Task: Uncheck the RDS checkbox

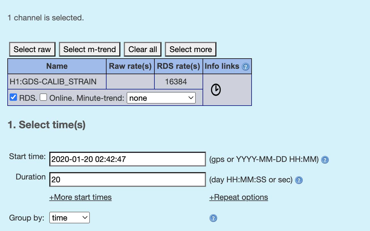Action: 13,97
